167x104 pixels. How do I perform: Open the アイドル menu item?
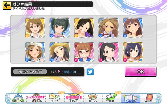[36, 98]
